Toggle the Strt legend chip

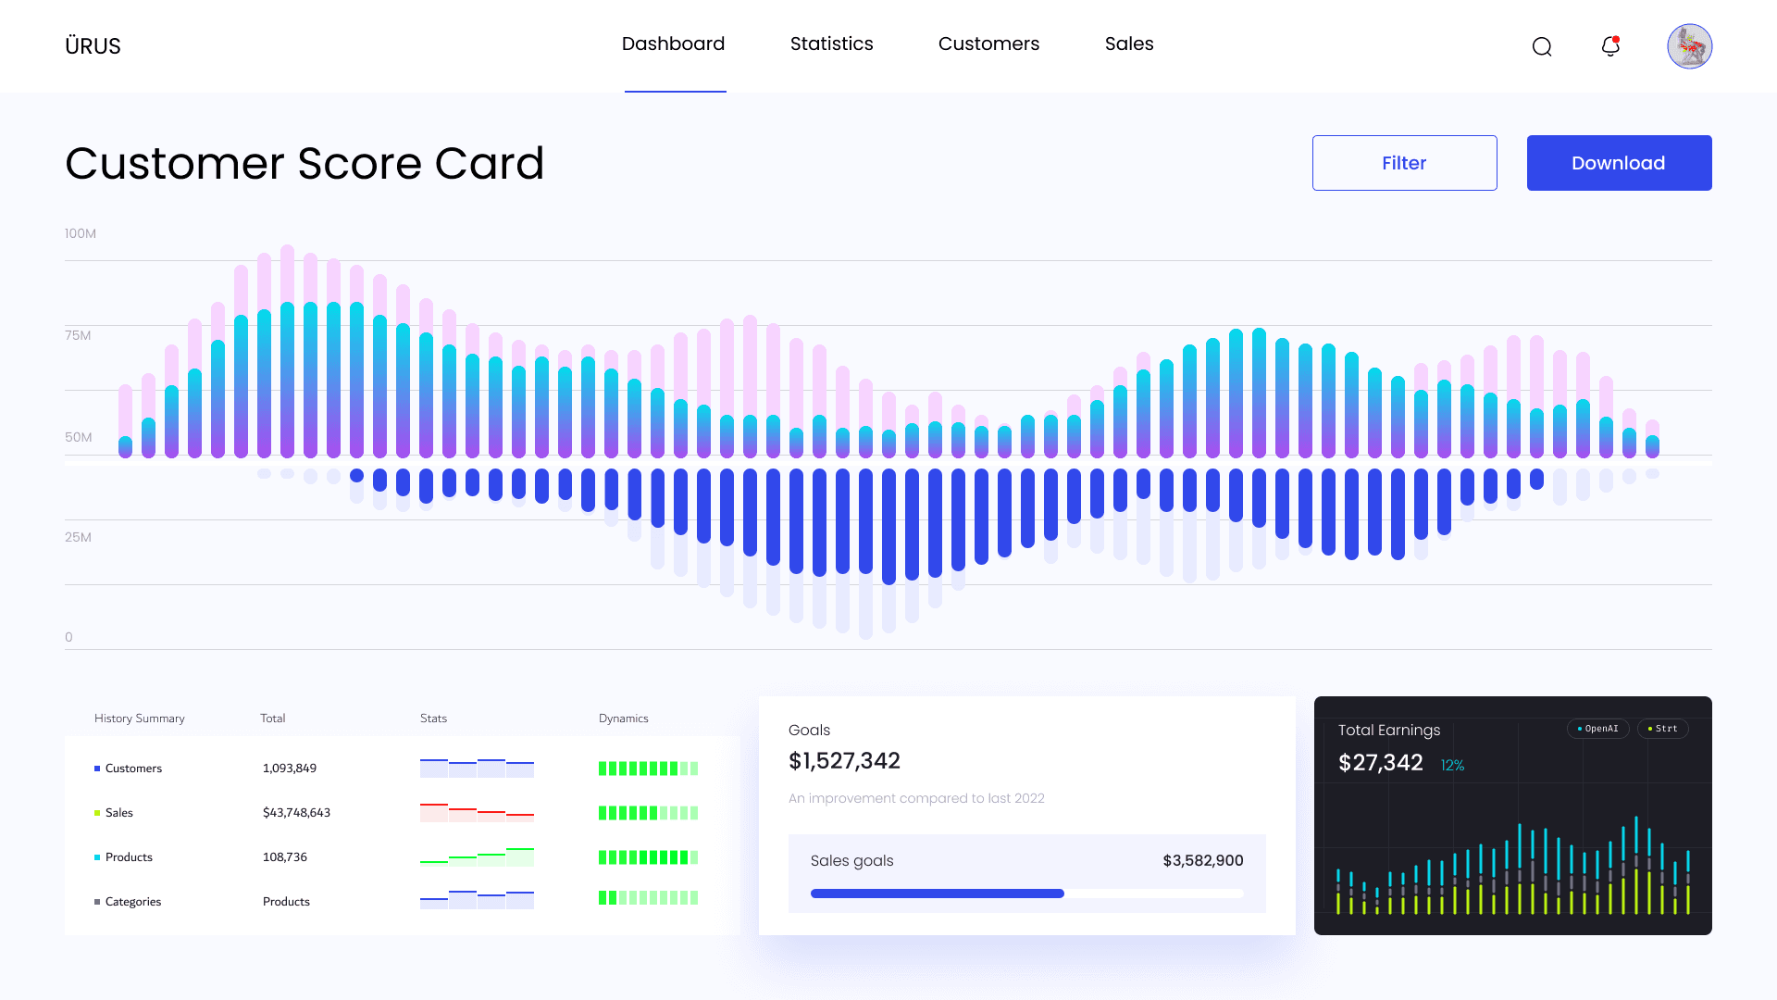coord(1663,729)
